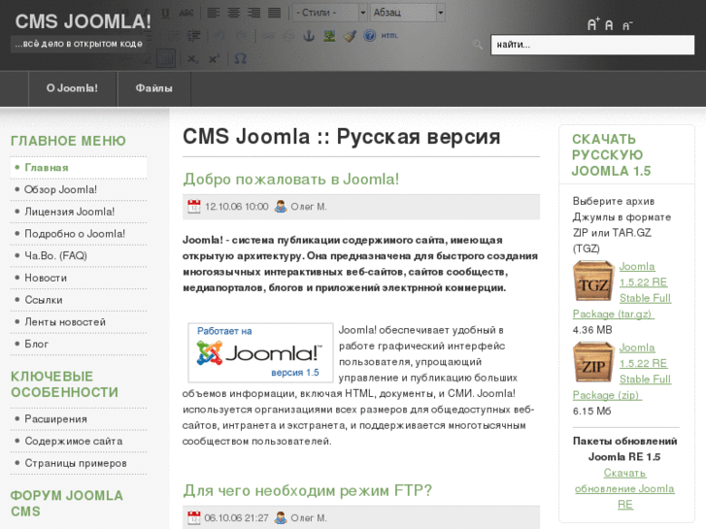Reset font size with middle A icon
The height and width of the screenshot is (529, 706).
[609, 25]
